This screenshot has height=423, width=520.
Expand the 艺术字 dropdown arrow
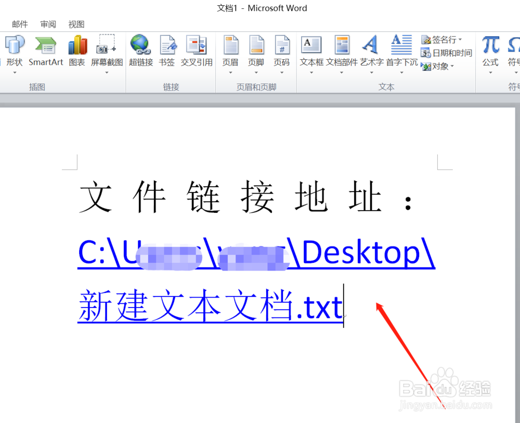371,73
